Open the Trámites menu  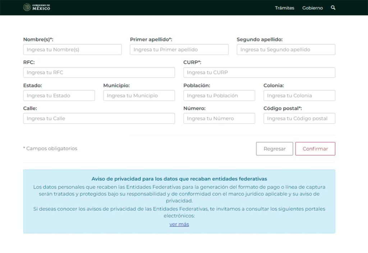[284, 8]
